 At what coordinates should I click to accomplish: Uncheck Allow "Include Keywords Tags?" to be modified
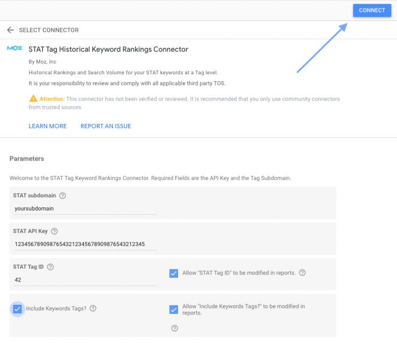pos(174,309)
